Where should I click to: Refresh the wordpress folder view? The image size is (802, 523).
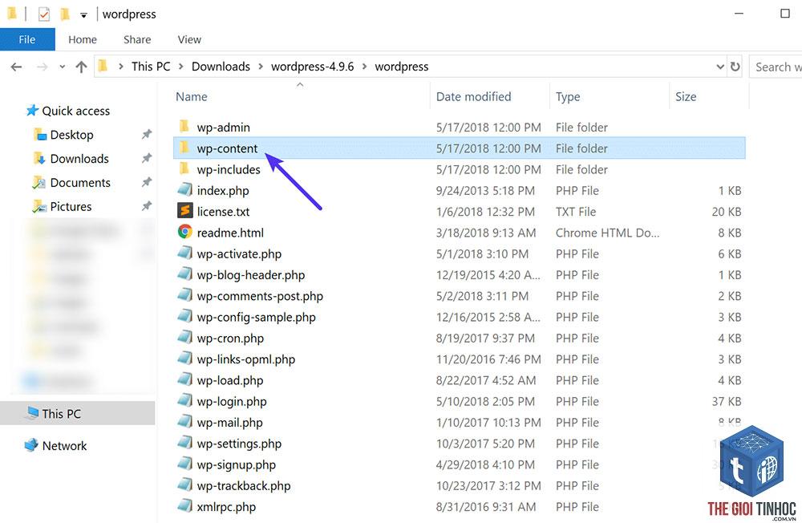tap(735, 67)
